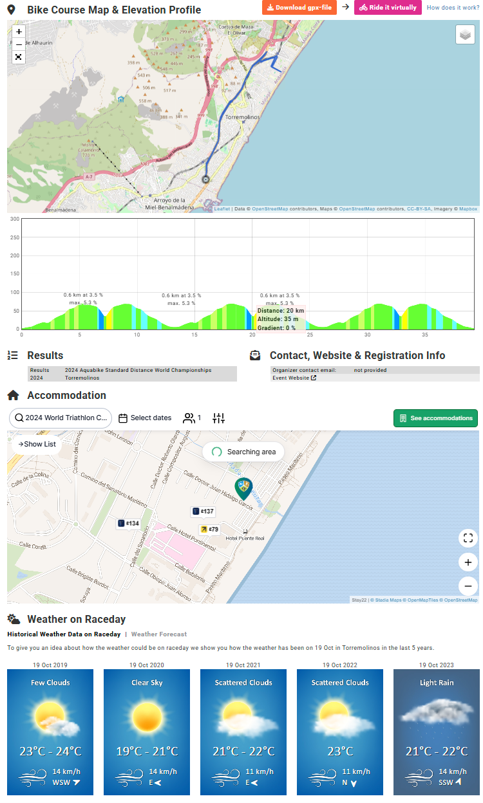
Task: Click the accommodation location search field
Action: (61, 418)
